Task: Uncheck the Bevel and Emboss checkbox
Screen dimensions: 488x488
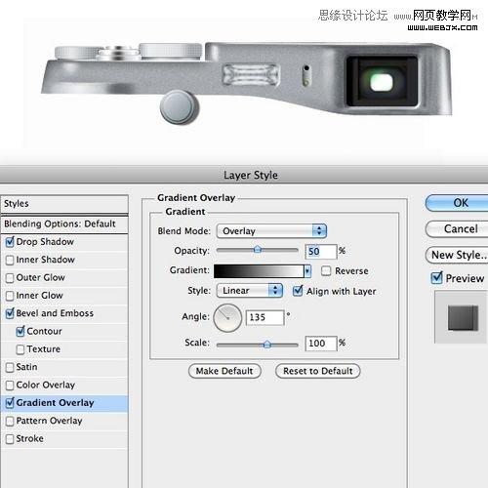Action: click(x=10, y=313)
